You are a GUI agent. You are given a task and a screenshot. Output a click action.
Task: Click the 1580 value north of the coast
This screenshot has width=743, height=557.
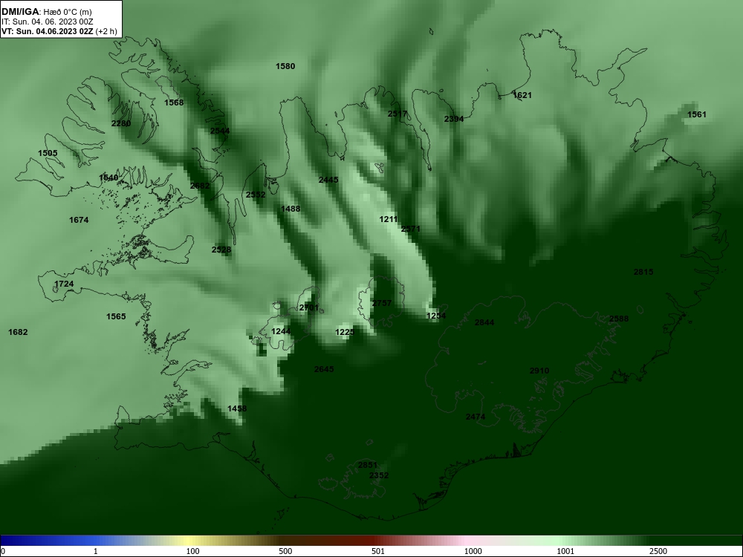tap(285, 66)
